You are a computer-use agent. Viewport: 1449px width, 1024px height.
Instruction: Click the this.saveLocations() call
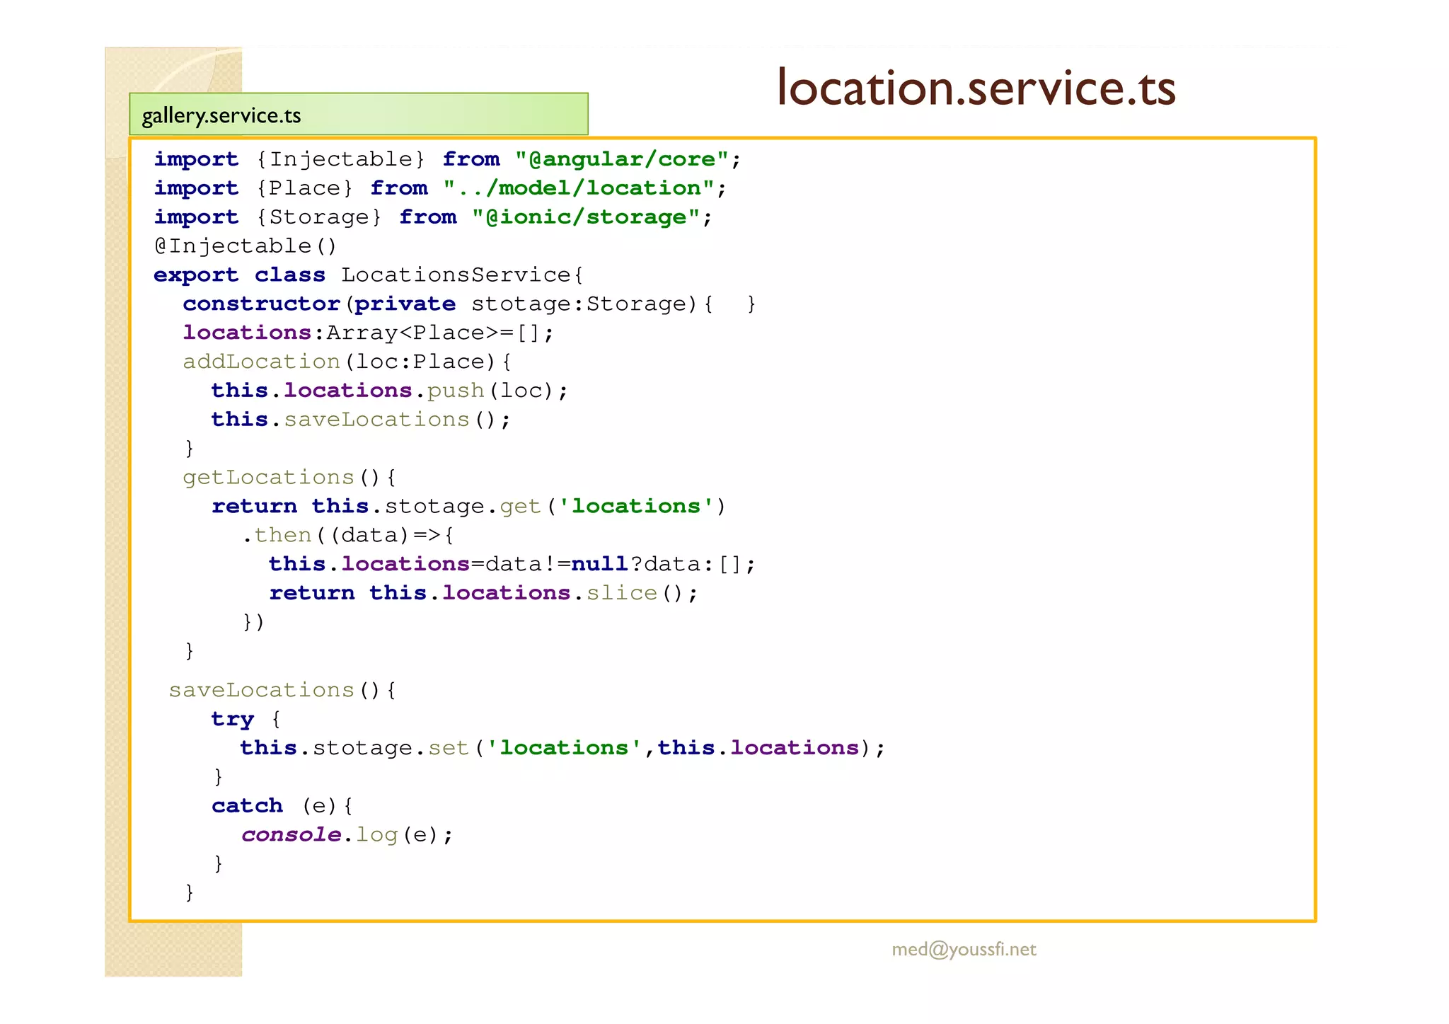(361, 420)
